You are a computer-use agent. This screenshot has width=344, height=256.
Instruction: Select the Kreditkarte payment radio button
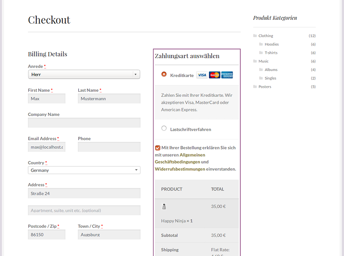tap(164, 74)
